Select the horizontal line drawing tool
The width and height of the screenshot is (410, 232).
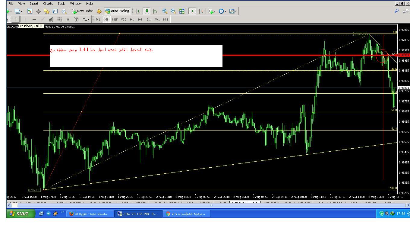34,19
